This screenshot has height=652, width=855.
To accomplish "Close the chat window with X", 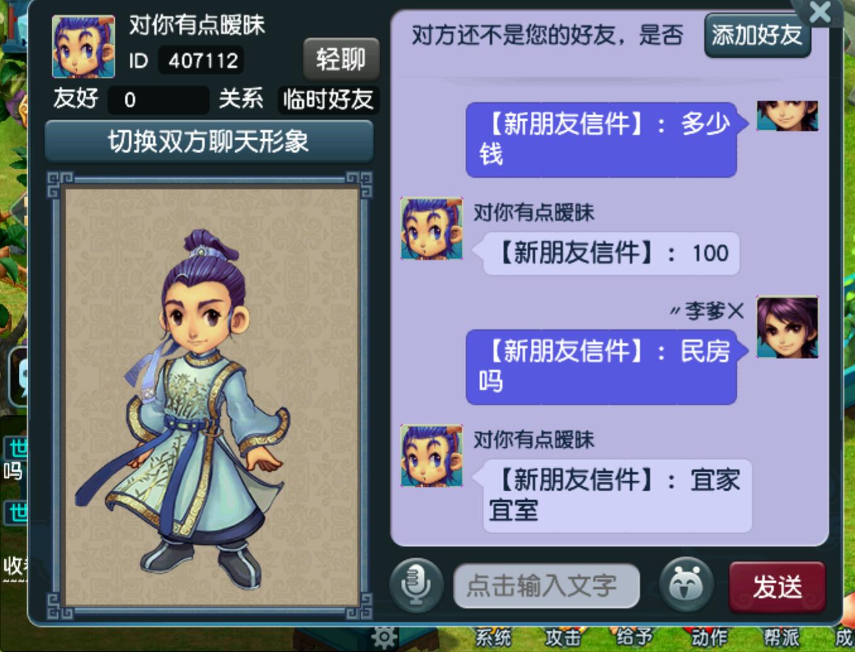I will (820, 11).
